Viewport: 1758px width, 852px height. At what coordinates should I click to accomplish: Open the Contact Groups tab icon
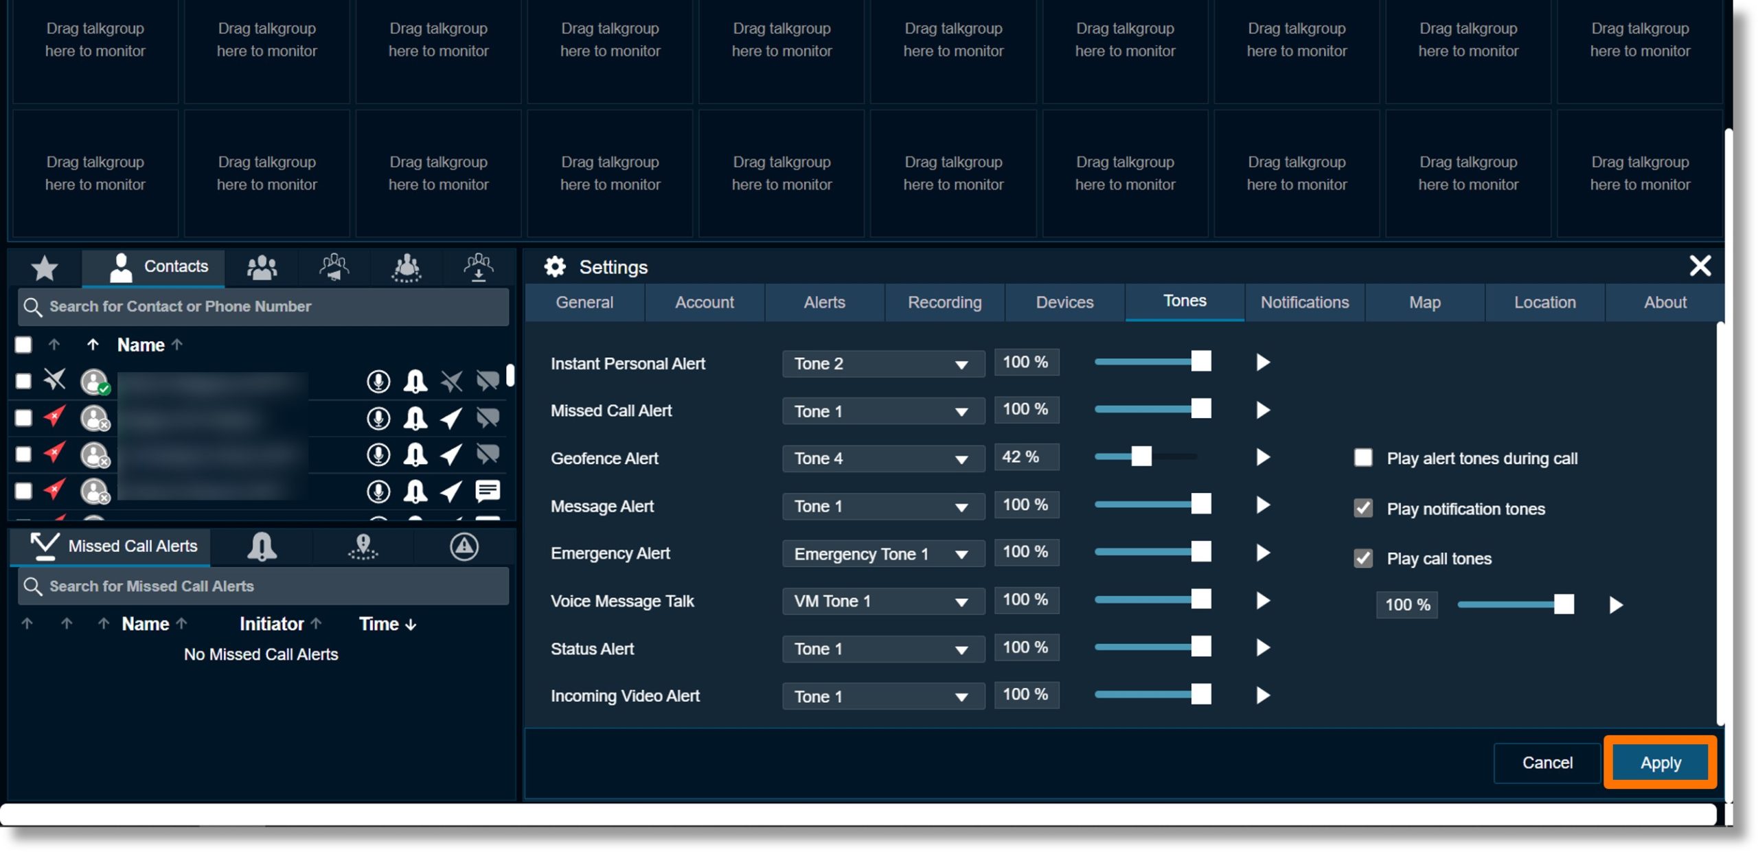262,267
